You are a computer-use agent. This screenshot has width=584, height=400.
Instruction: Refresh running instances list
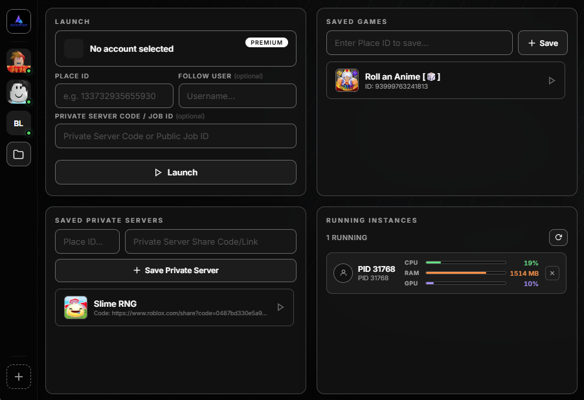[558, 238]
